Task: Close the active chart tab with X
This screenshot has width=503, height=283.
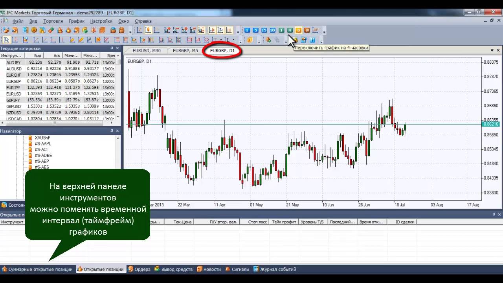Action: click(x=499, y=50)
